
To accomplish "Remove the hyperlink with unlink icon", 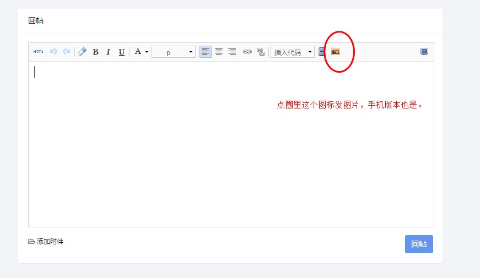I will (x=261, y=52).
